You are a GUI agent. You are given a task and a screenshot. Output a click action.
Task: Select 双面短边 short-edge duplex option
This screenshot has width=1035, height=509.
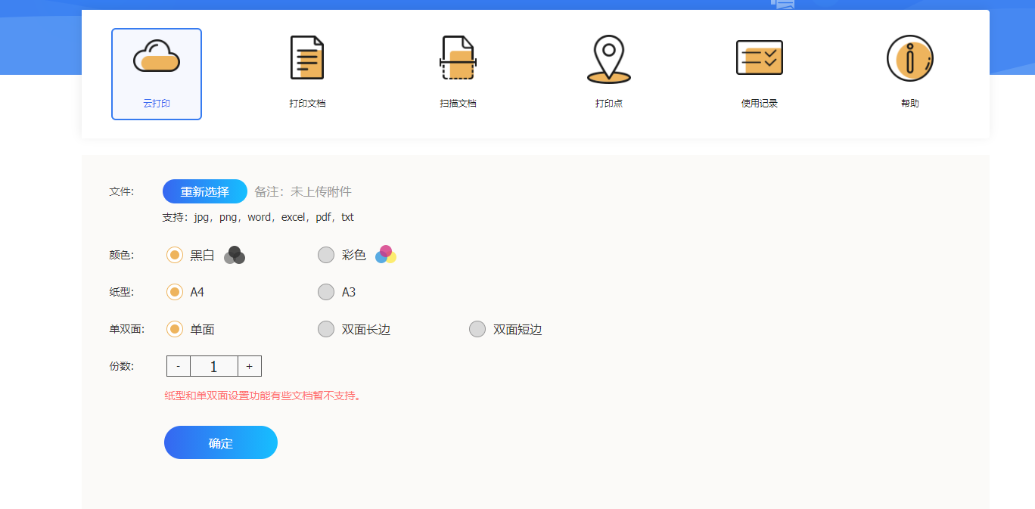[477, 329]
